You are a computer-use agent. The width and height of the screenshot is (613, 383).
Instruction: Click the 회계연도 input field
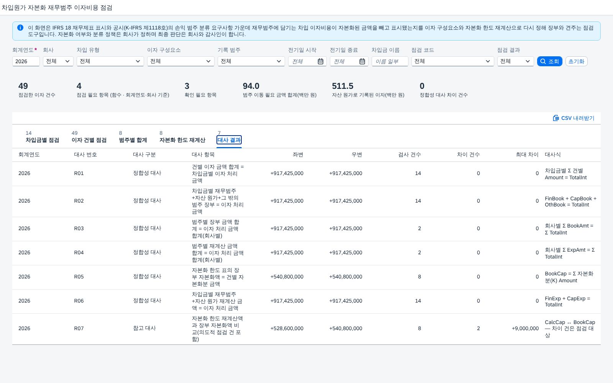click(x=26, y=61)
